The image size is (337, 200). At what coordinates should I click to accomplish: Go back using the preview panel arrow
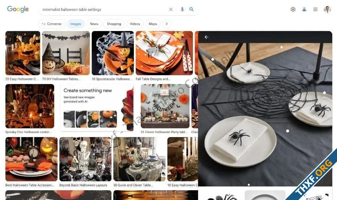tap(206, 37)
